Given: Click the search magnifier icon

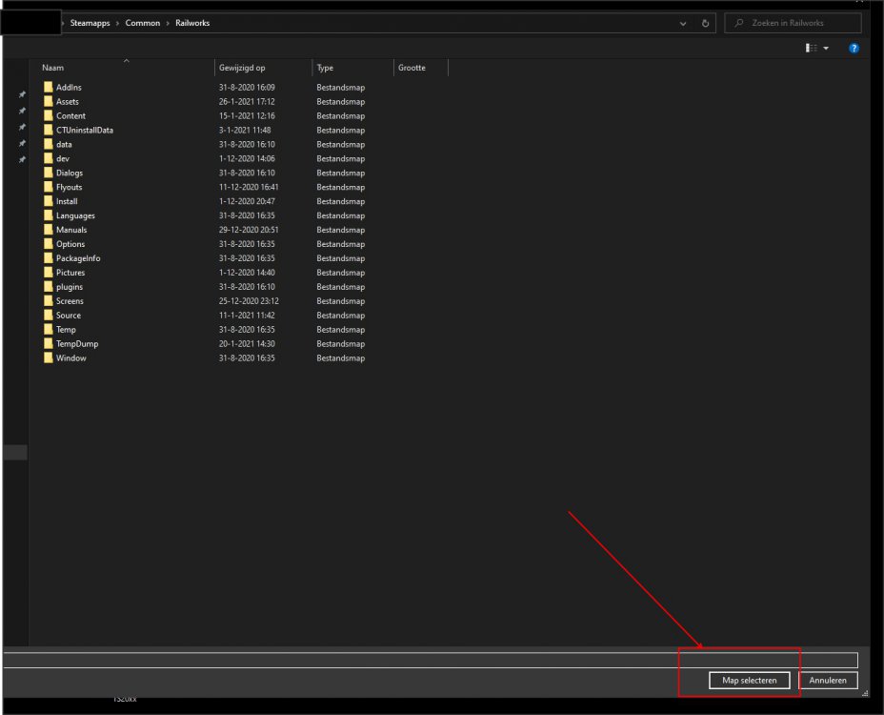Looking at the screenshot, I should 738,23.
